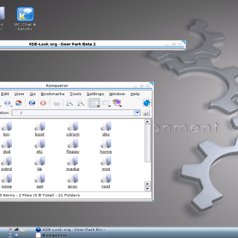Click the magnifier zoom-in icon
Viewport: 238px width, 238px height.
70,103
